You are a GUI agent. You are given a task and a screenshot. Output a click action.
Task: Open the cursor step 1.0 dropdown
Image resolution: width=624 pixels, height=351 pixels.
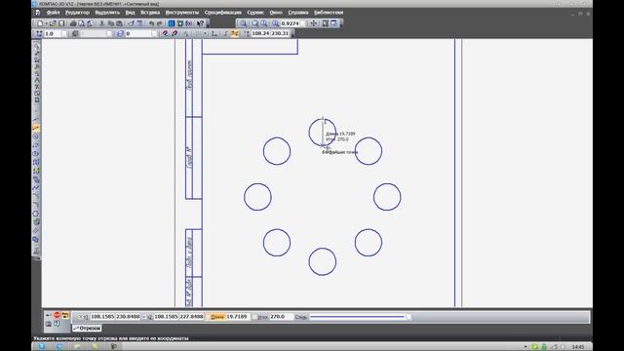(64, 33)
